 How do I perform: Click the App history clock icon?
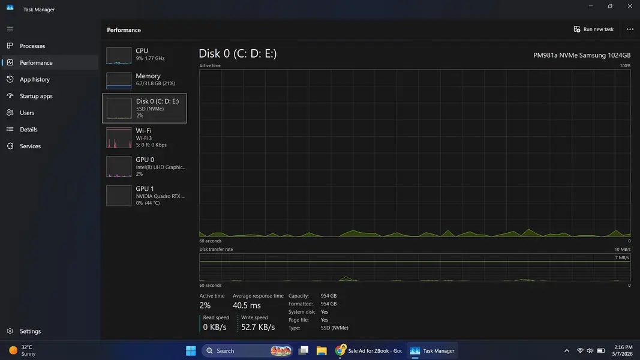click(x=10, y=79)
